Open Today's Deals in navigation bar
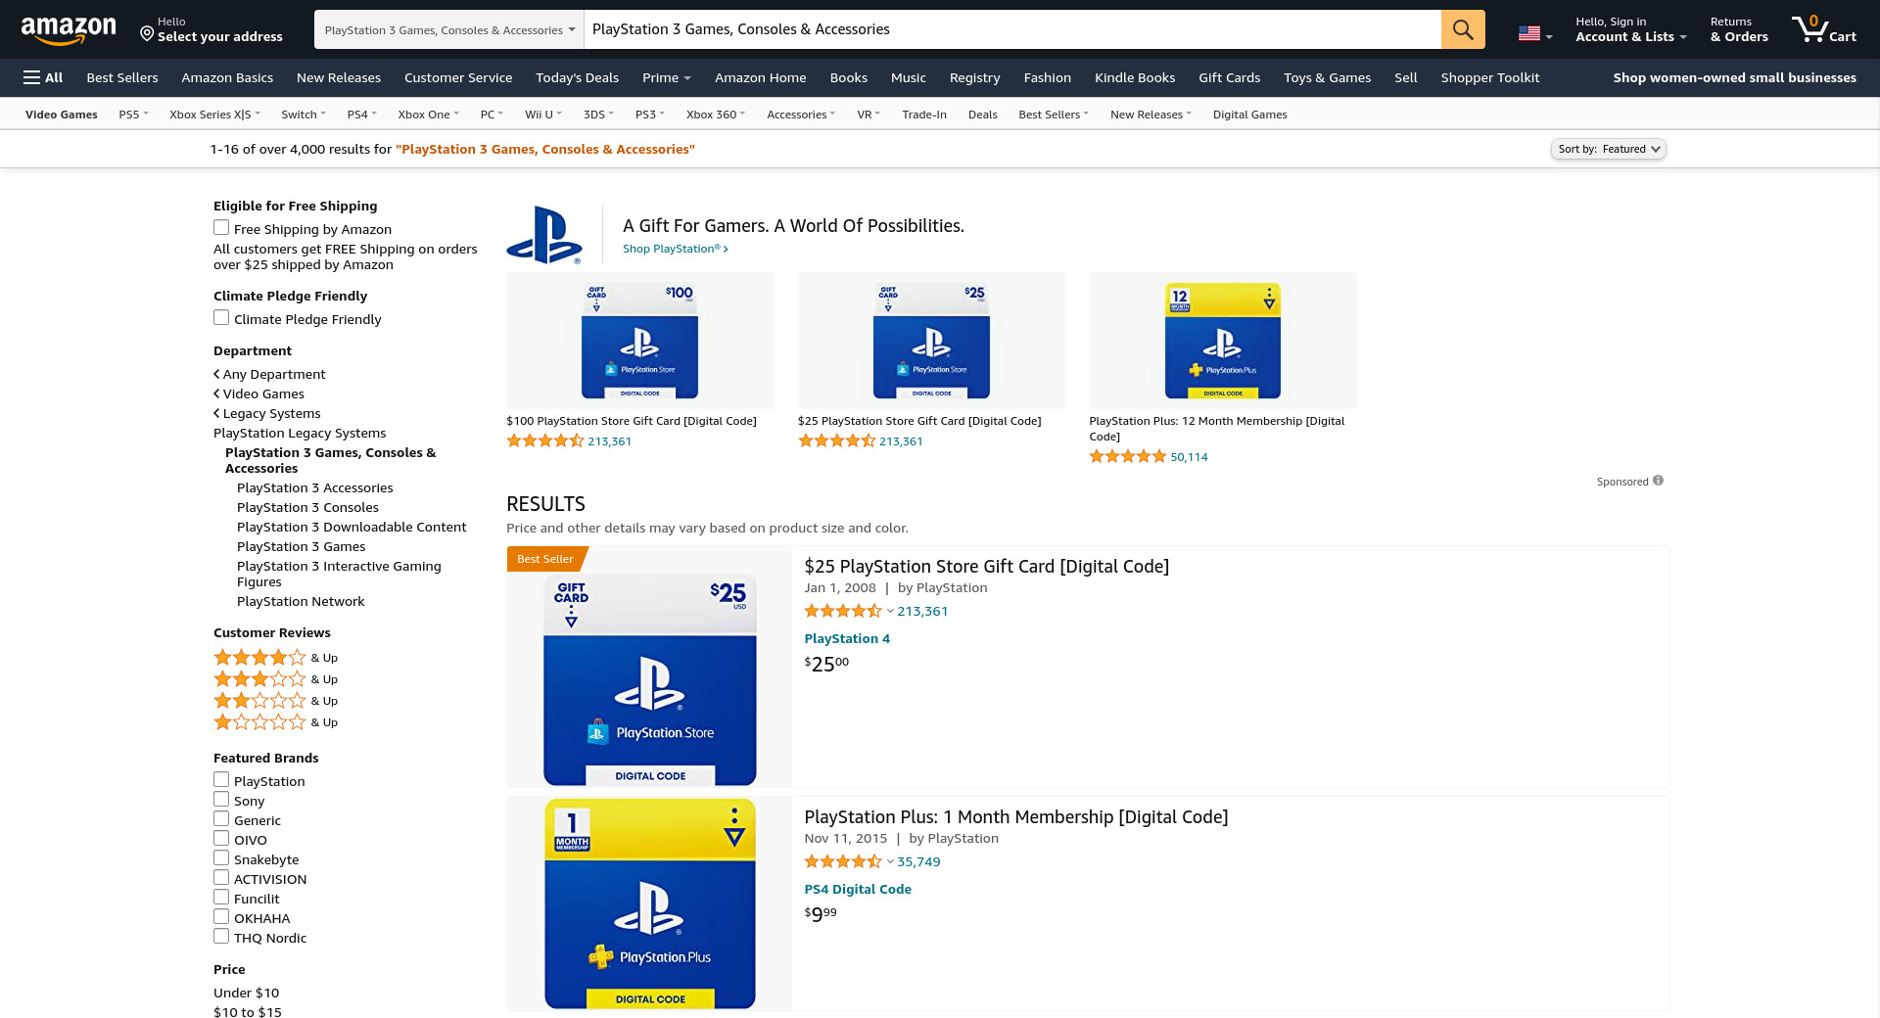Viewport: 1880px width, 1018px height. (577, 77)
